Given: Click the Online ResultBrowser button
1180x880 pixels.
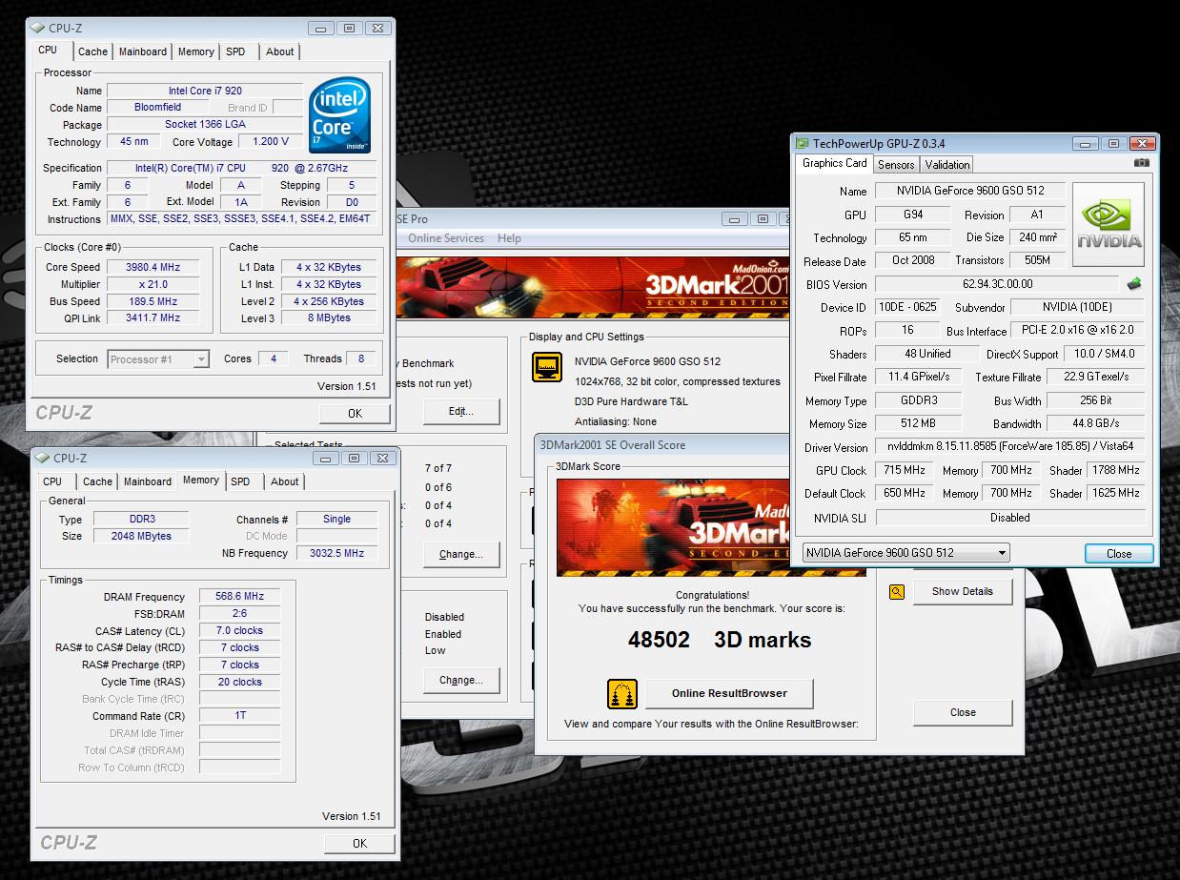Looking at the screenshot, I should pyautogui.click(x=729, y=693).
